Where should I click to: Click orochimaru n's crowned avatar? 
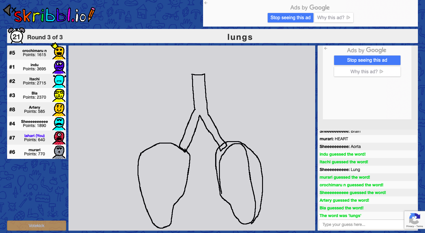point(59,53)
